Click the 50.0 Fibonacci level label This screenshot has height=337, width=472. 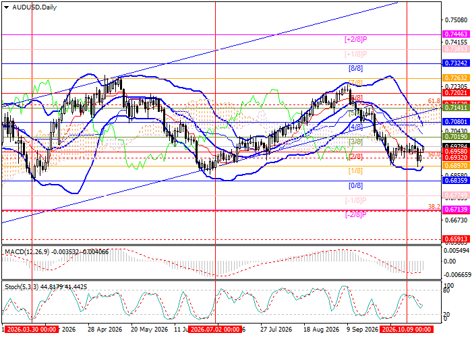point(434,154)
